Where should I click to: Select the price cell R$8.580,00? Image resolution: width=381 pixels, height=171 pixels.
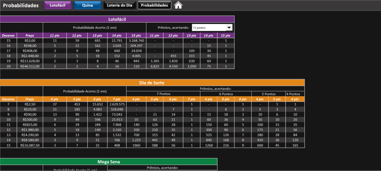click(x=30, y=140)
